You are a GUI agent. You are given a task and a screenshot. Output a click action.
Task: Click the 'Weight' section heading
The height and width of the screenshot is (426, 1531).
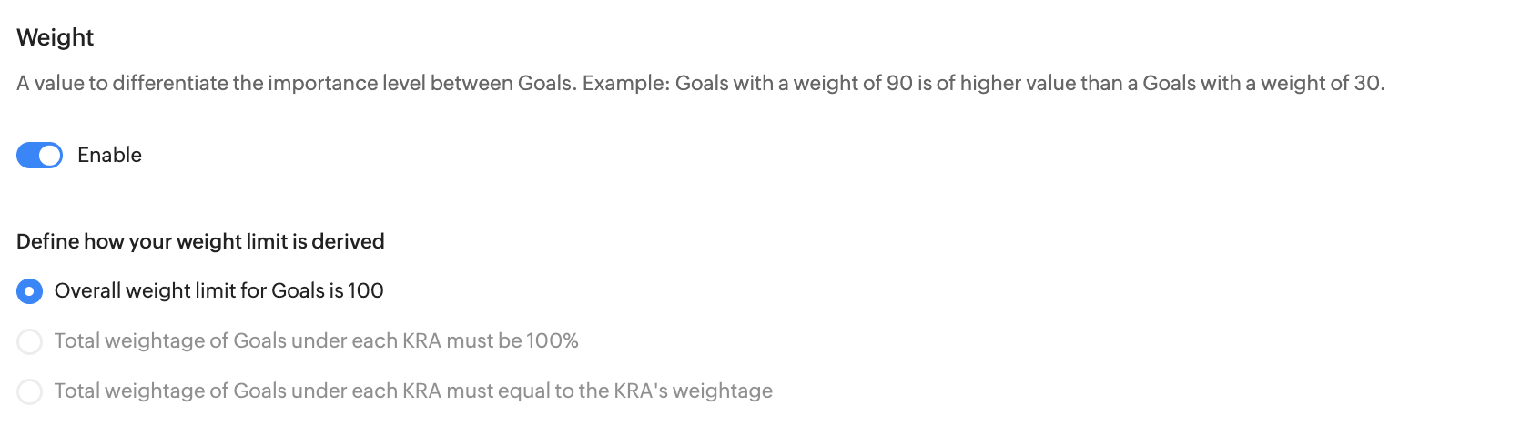pos(56,37)
